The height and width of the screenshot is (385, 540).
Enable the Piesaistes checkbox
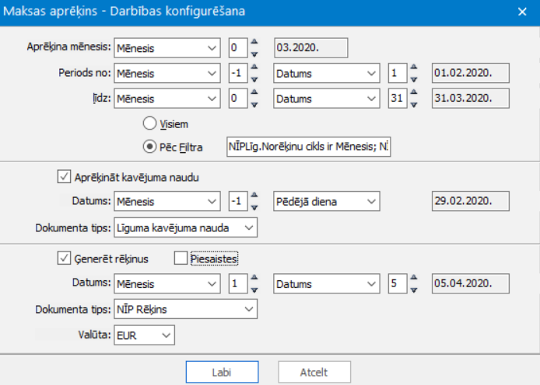pyautogui.click(x=181, y=258)
